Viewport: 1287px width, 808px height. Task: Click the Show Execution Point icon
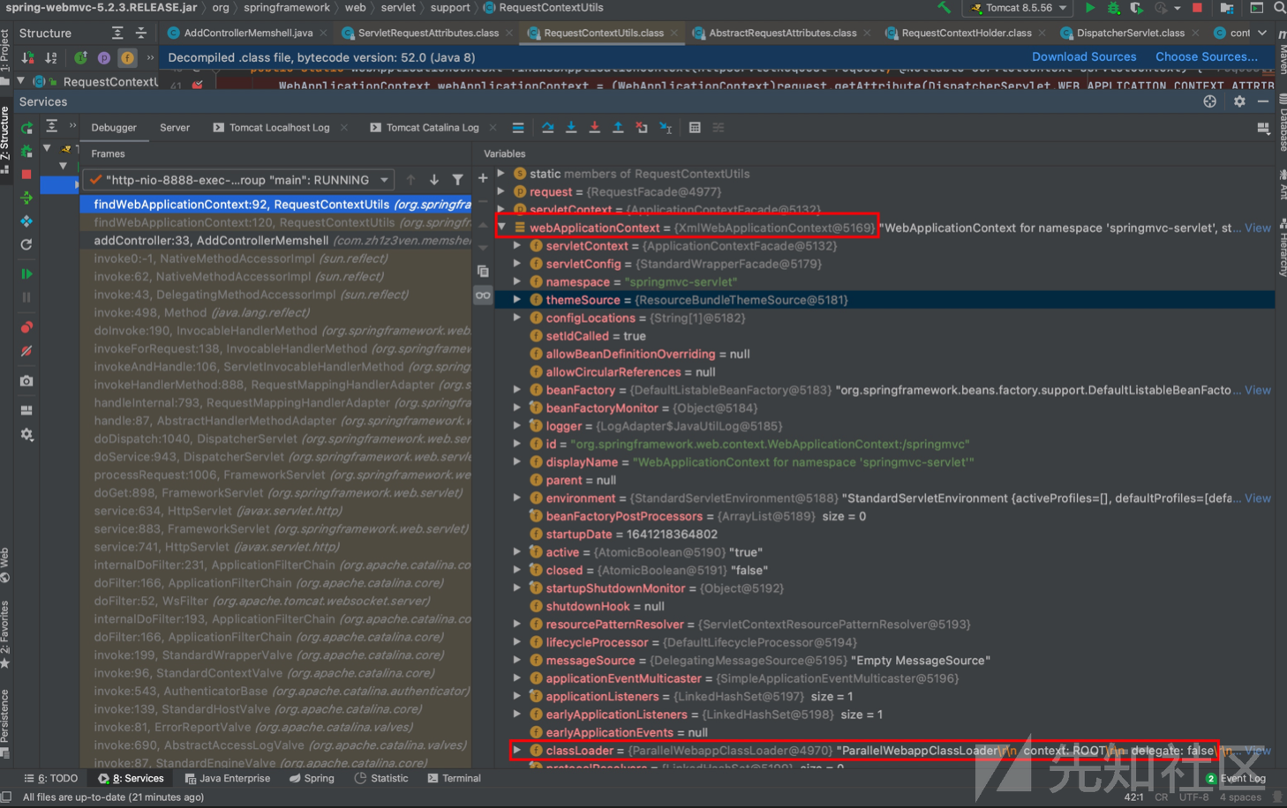tap(518, 128)
